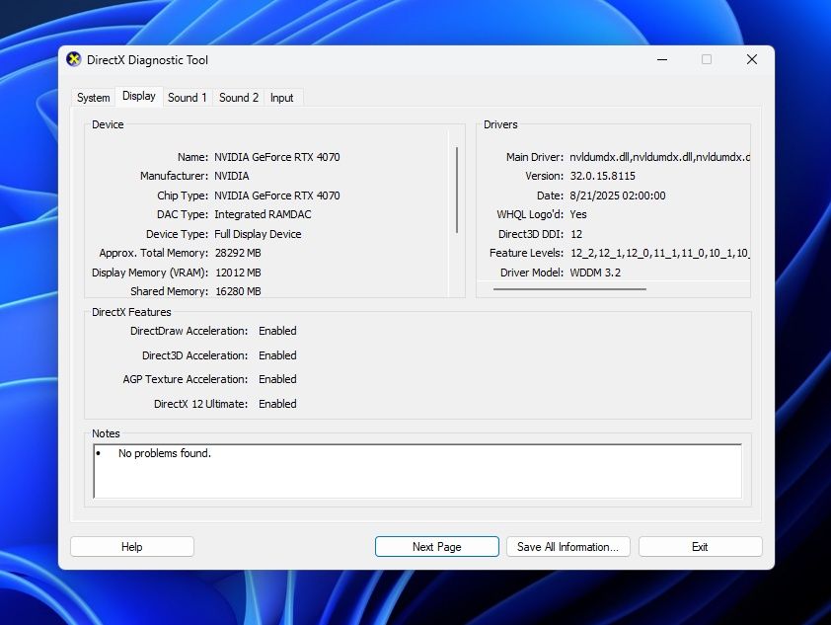Click the Drivers group heading
Image resolution: width=831 pixels, height=625 pixels.
500,124
